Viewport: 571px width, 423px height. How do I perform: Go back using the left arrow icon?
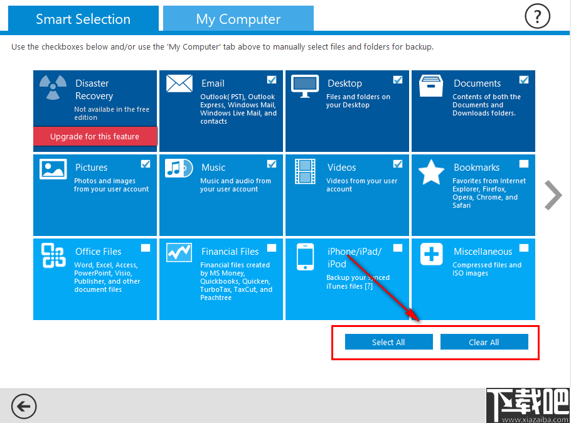click(x=24, y=406)
